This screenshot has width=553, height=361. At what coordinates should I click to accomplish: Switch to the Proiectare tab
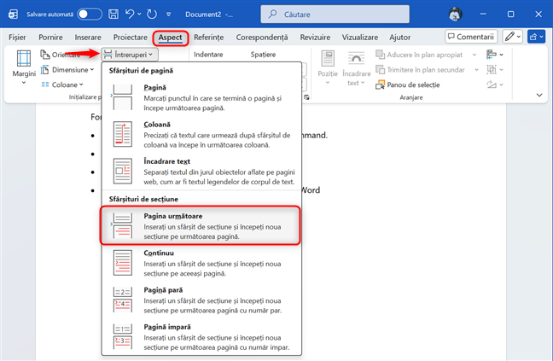130,37
